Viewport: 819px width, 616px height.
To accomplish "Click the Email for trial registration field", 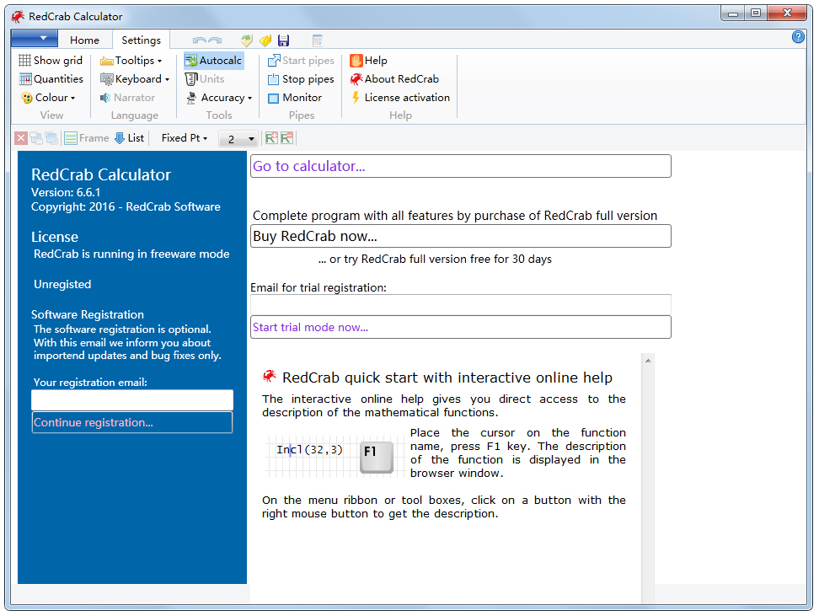I will tap(461, 304).
